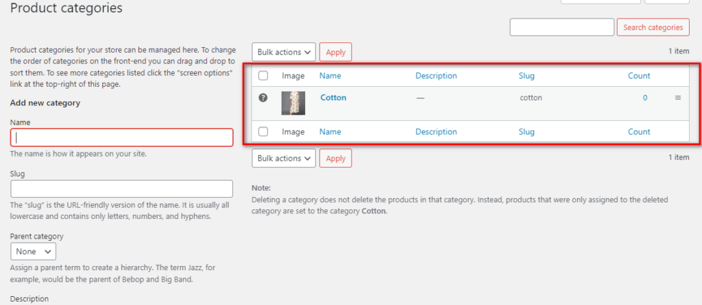Click into the new category Name field
This screenshot has height=305, width=702.
pos(122,137)
